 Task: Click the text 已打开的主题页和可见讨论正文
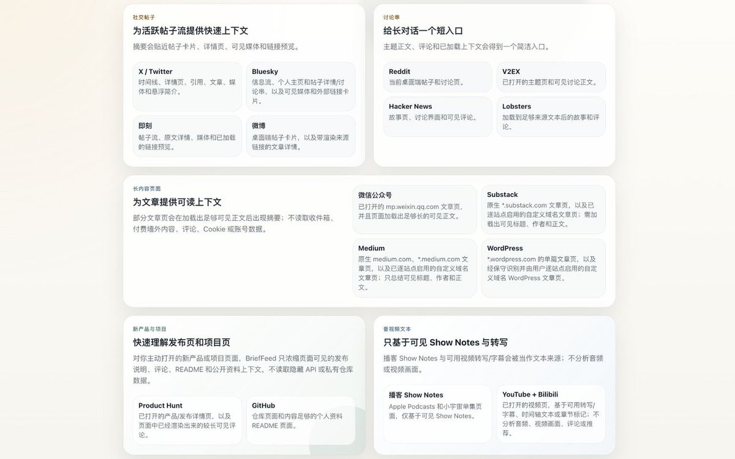click(549, 83)
